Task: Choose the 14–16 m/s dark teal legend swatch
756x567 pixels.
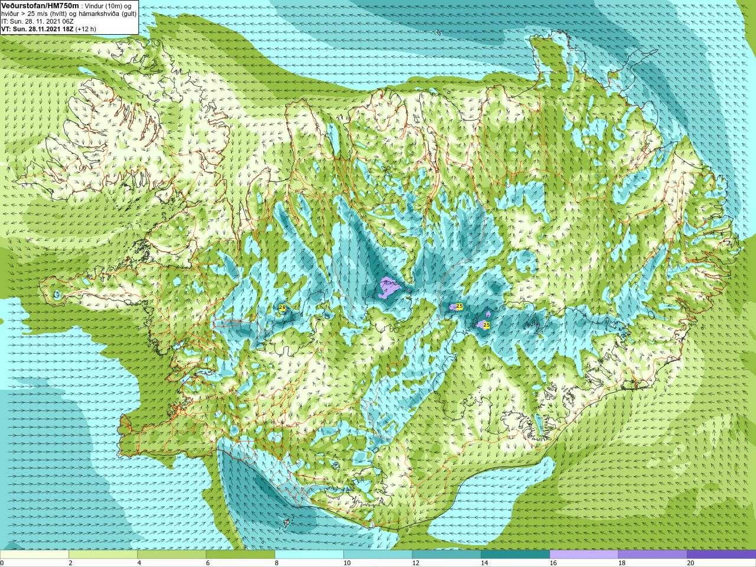Action: tap(515, 554)
